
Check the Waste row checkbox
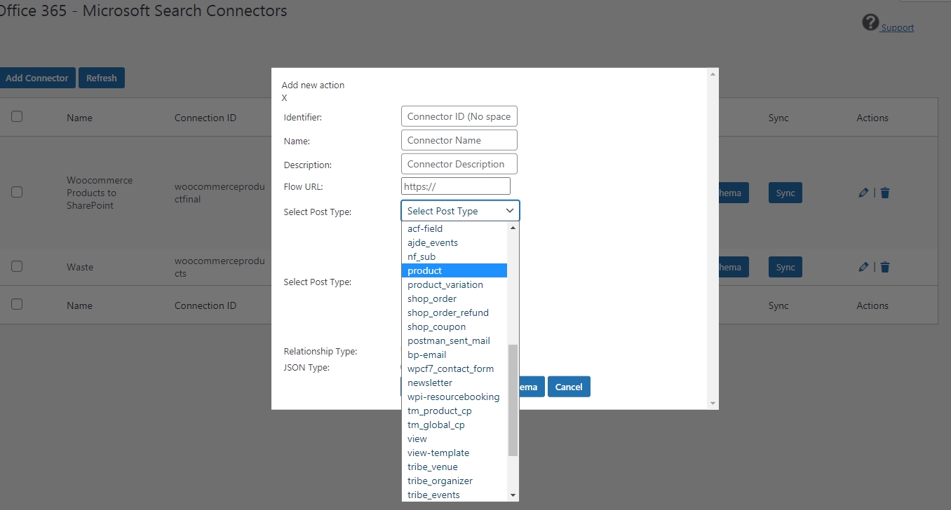click(17, 266)
